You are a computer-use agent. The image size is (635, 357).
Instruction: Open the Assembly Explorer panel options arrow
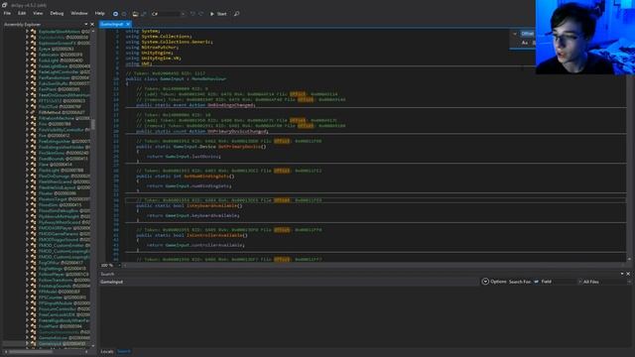(86, 25)
